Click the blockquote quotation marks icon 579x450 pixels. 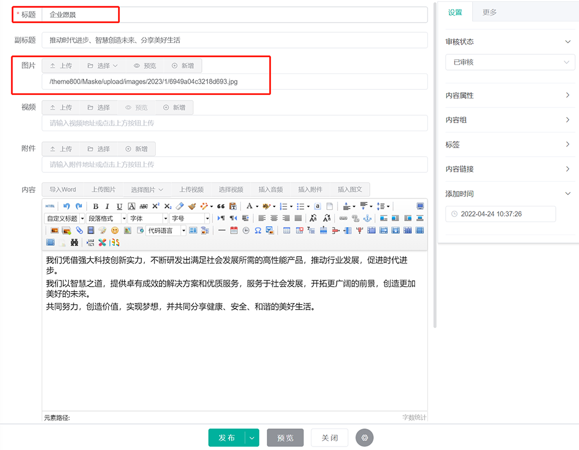click(x=221, y=206)
